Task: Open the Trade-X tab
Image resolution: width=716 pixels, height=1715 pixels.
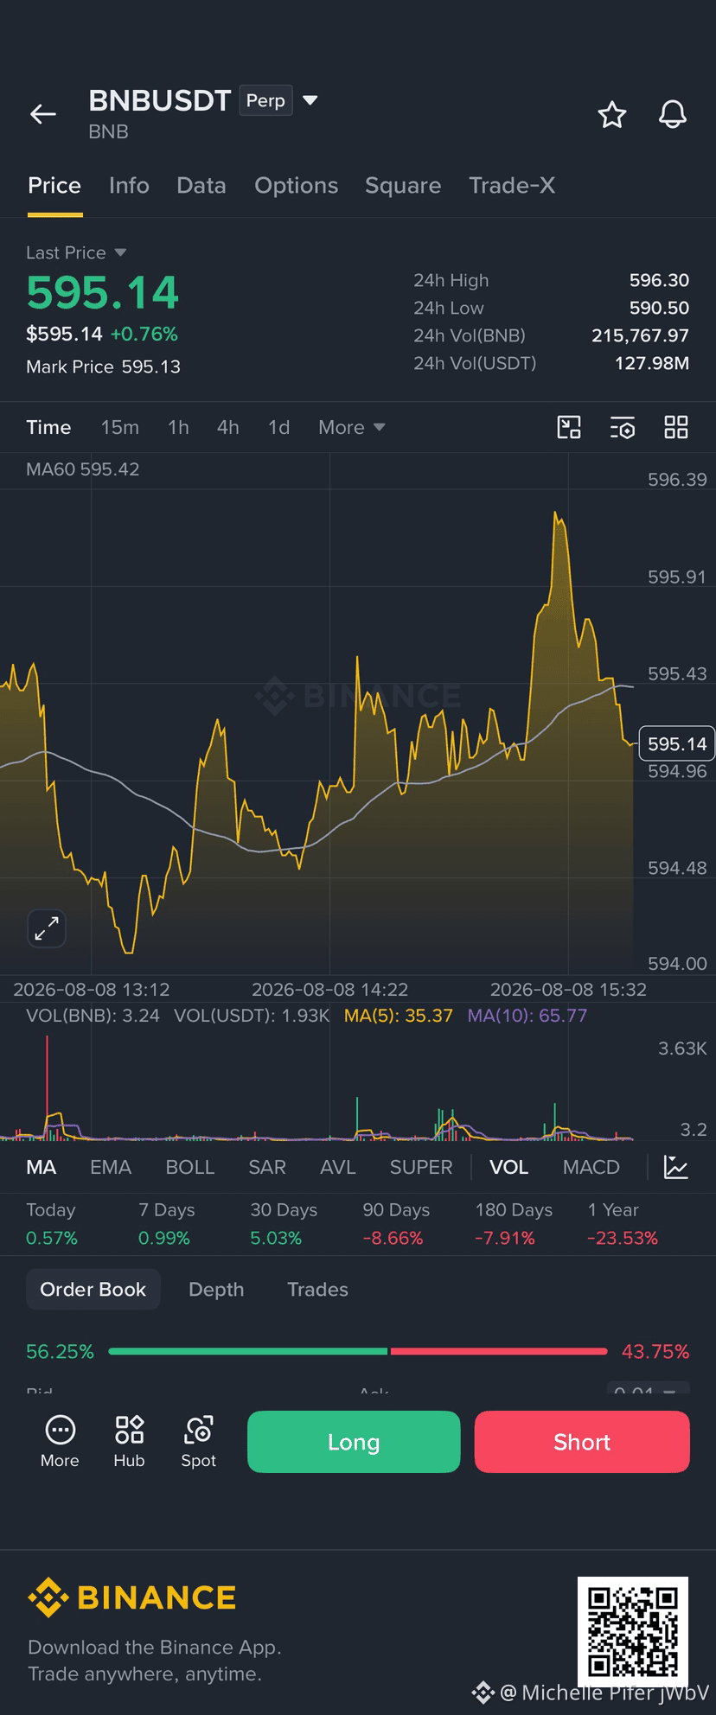Action: (512, 185)
